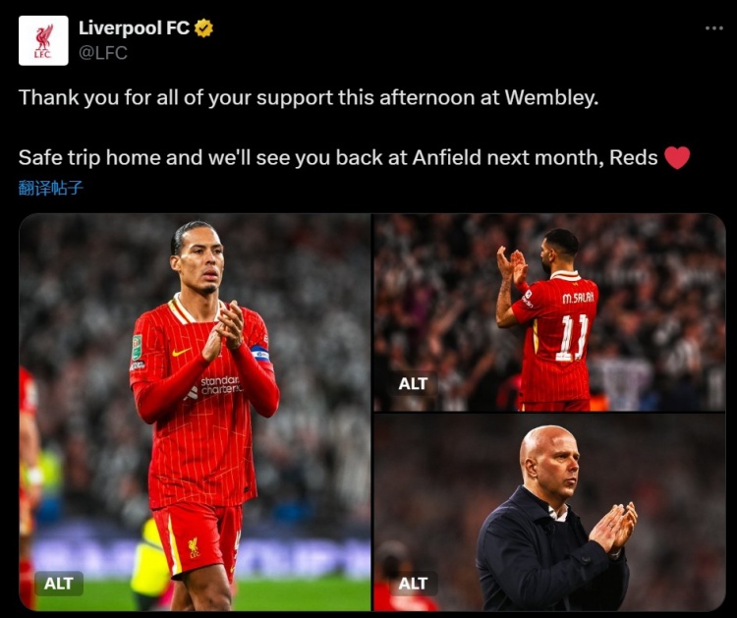Open the photo showing the M.SALAH 11 shirt
737x618 pixels.
coord(549,312)
